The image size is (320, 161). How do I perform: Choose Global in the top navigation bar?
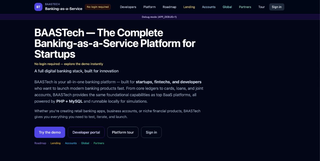(x=227, y=7)
